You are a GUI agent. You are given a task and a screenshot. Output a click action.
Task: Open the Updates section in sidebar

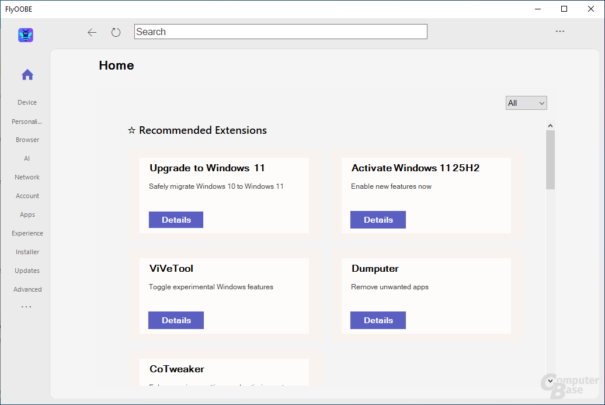[x=27, y=270]
